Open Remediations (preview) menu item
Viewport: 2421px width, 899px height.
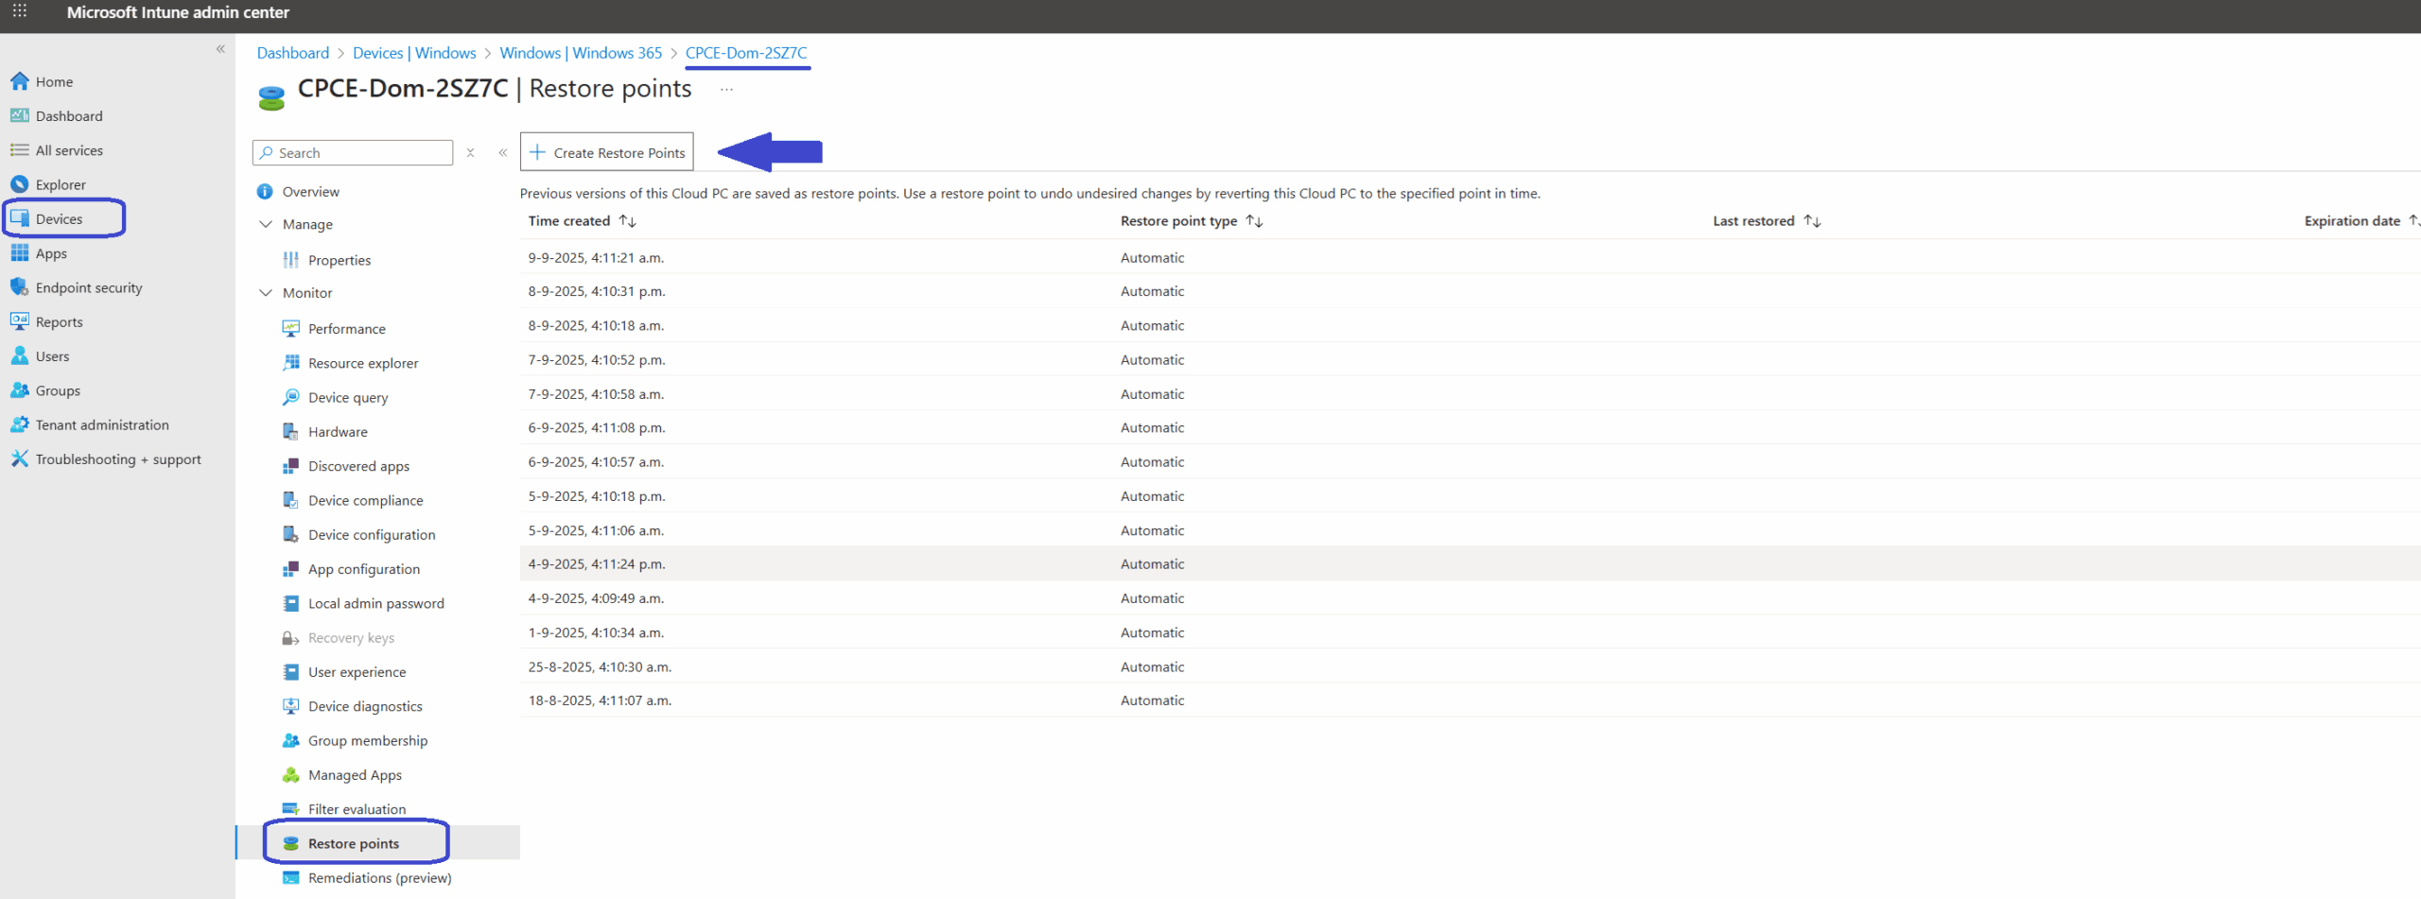pyautogui.click(x=379, y=877)
